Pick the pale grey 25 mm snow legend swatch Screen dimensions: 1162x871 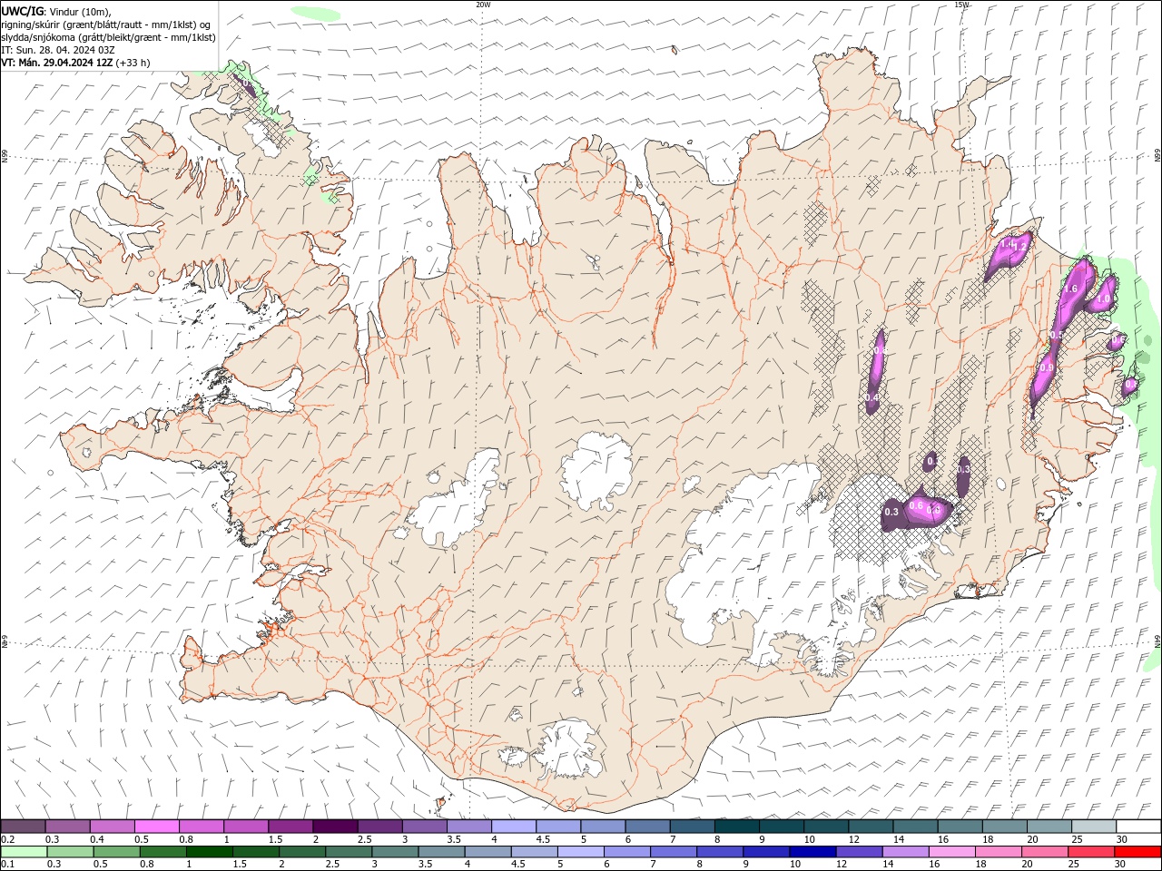(1093, 826)
